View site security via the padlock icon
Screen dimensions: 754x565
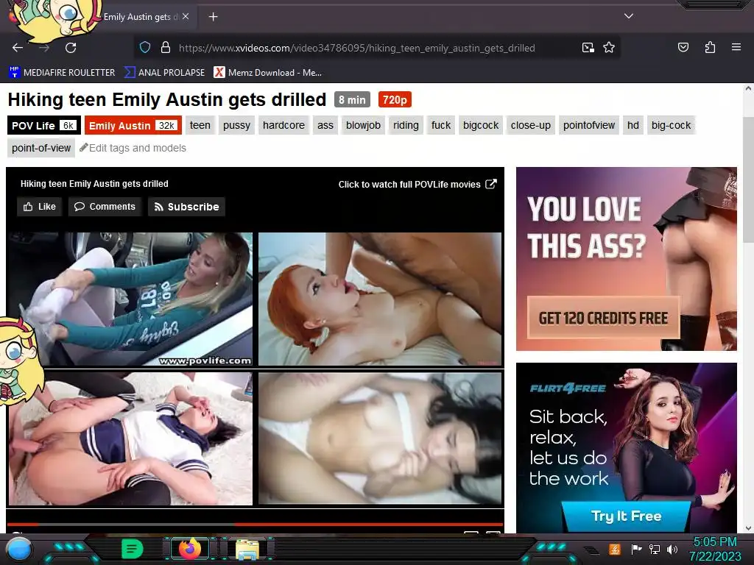coord(166,48)
